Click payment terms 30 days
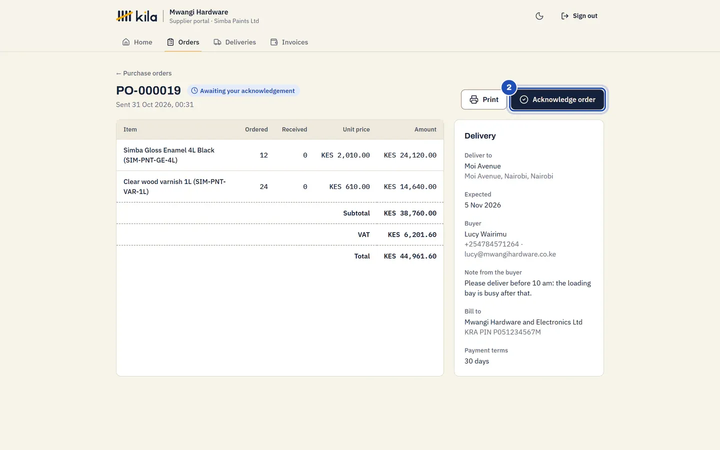 [476, 361]
